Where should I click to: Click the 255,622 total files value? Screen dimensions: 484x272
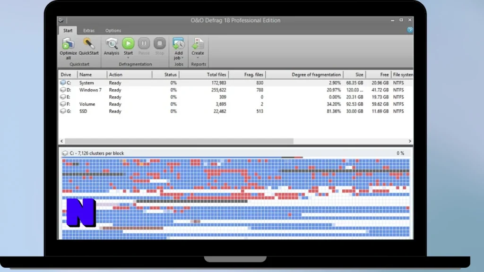pyautogui.click(x=218, y=90)
